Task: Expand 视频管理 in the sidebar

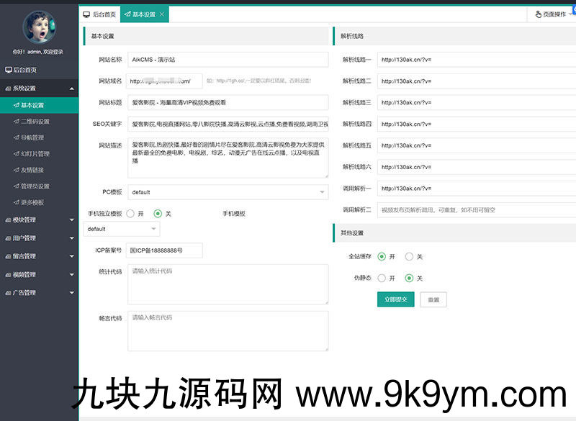Action: click(39, 274)
